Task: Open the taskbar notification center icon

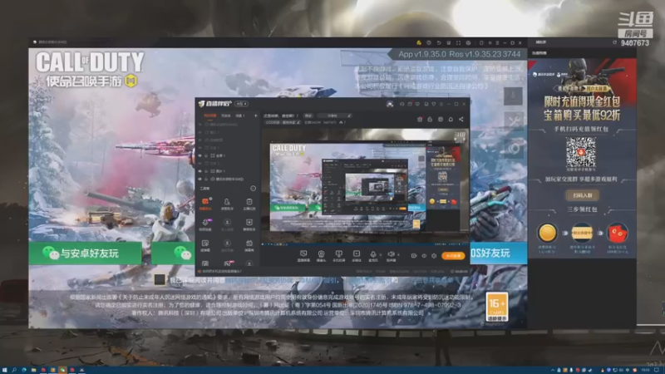Action: point(657,370)
